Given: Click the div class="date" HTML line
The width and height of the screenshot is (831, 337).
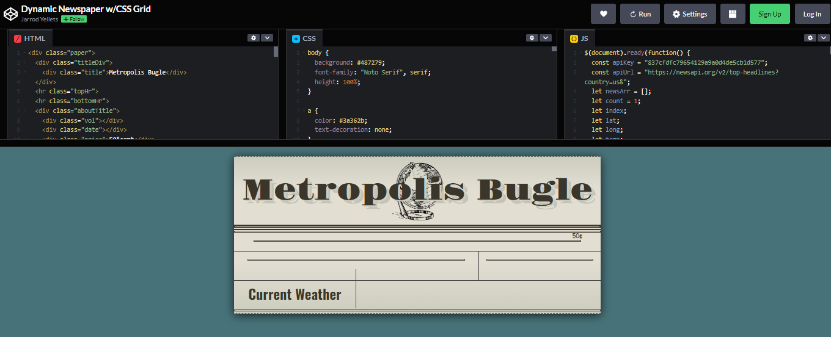Looking at the screenshot, I should click(x=84, y=129).
